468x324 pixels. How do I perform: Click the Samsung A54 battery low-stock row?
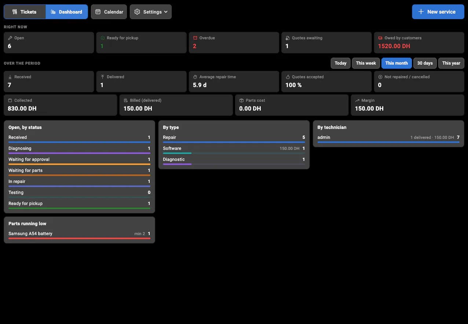(x=79, y=235)
